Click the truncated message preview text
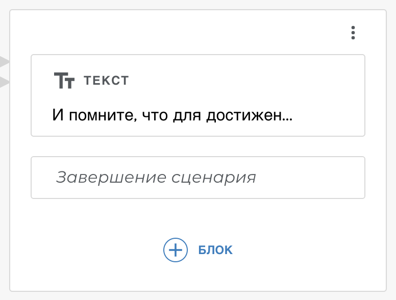The width and height of the screenshot is (396, 300). 172,115
